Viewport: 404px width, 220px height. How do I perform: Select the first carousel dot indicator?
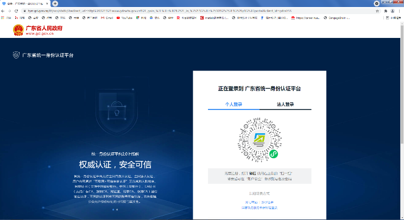tap(113, 210)
